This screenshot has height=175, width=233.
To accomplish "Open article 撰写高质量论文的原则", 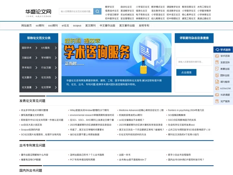I will click(32, 115).
